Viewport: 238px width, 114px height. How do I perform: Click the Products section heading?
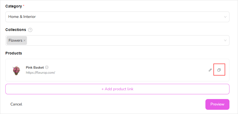[x=14, y=53]
